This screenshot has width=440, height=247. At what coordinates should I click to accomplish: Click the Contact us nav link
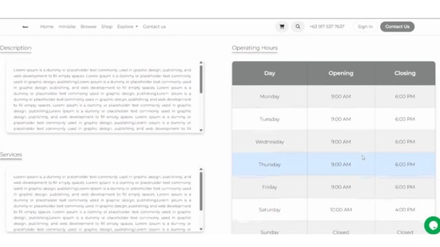coord(154,27)
